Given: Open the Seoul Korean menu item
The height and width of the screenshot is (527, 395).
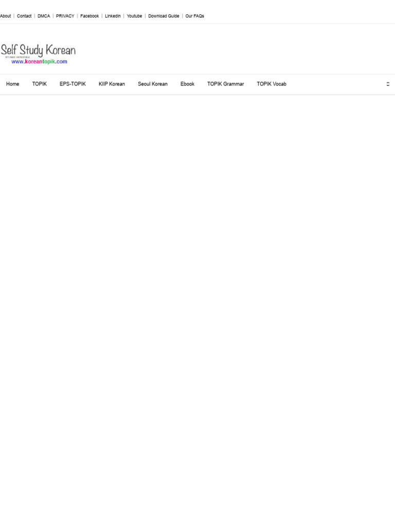Looking at the screenshot, I should coord(152,84).
